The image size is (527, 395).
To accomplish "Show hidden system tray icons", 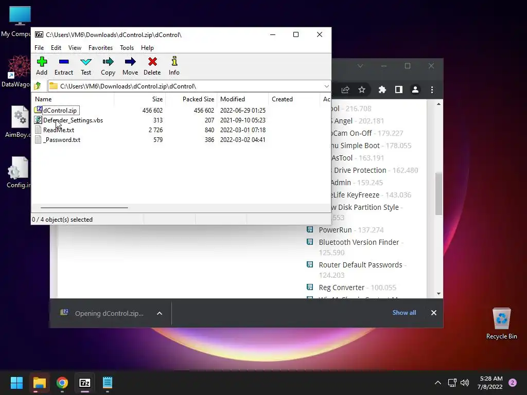I will pyautogui.click(x=437, y=383).
